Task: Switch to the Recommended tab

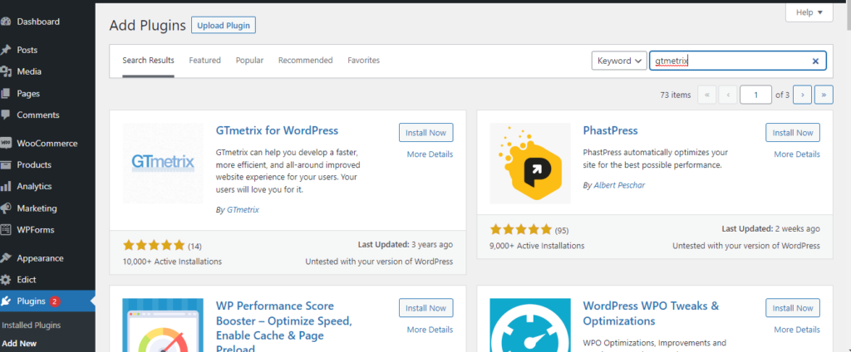Action: [x=306, y=61]
